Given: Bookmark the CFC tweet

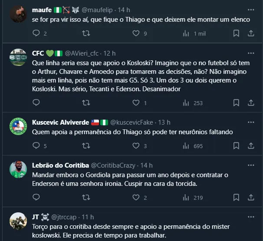Looking at the screenshot, I should click(236, 103).
